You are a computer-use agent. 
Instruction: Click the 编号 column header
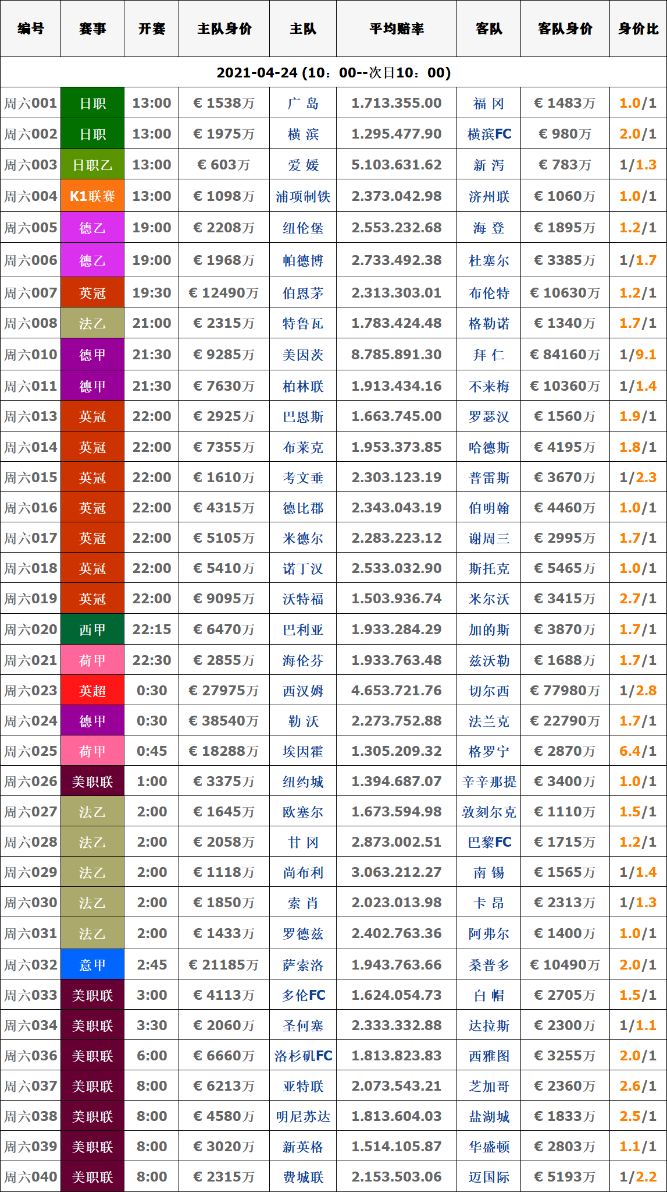pyautogui.click(x=30, y=29)
